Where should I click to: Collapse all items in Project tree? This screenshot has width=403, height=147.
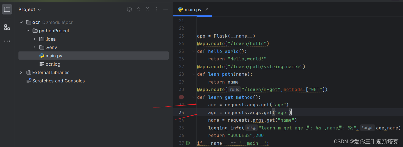[148, 9]
